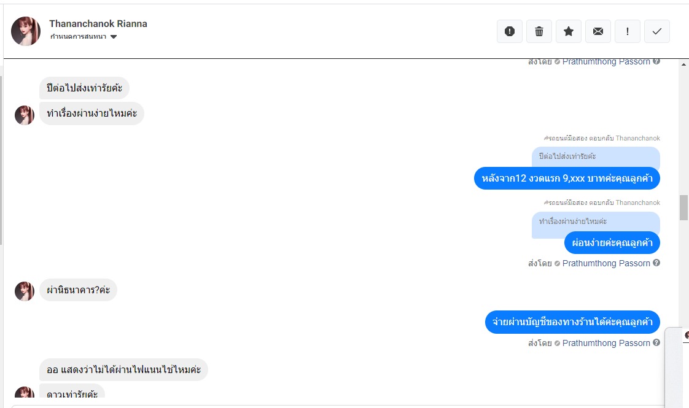The image size is (689, 408).
Task: Select the blue "หลังจาก12 งวดแรก 9,xxx" message bubble
Action: pyautogui.click(x=567, y=179)
